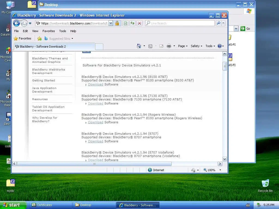
Task: Open the Tools menu in menu bar
Action: (63, 31)
